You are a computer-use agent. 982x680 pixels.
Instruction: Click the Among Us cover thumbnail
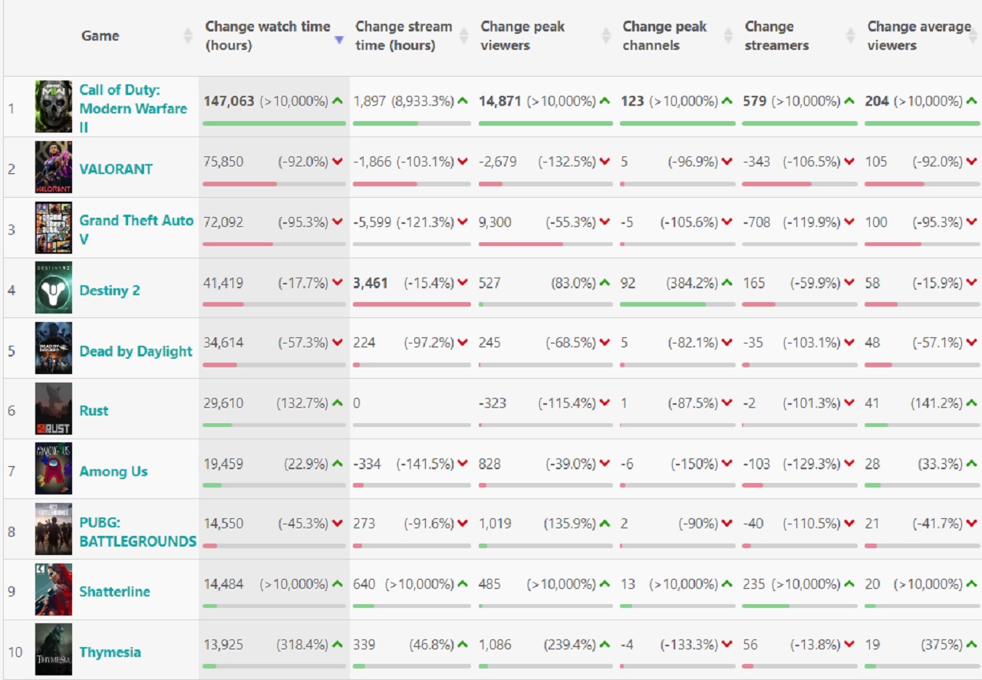click(x=54, y=468)
